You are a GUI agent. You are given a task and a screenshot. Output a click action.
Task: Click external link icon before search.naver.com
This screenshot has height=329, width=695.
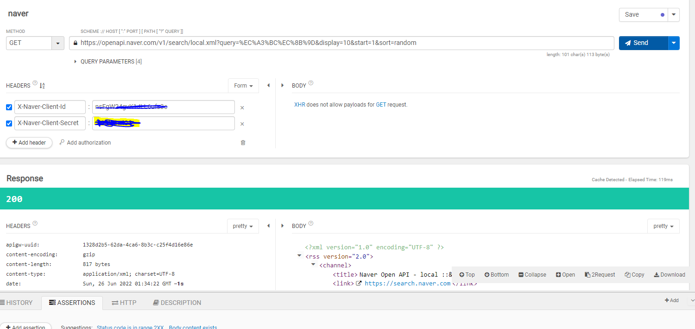(358, 283)
